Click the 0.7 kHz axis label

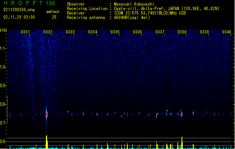[x=3, y=123]
